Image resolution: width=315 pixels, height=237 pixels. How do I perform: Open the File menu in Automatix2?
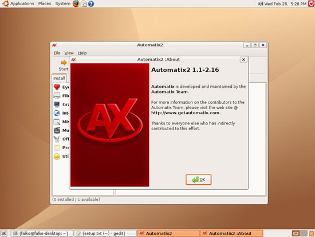(57, 53)
